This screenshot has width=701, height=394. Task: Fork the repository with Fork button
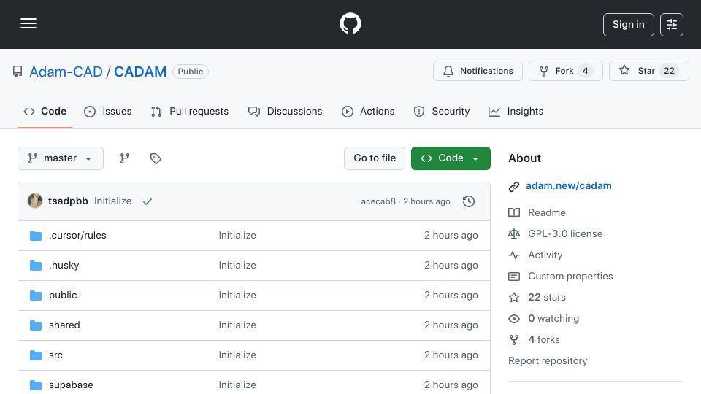click(565, 71)
